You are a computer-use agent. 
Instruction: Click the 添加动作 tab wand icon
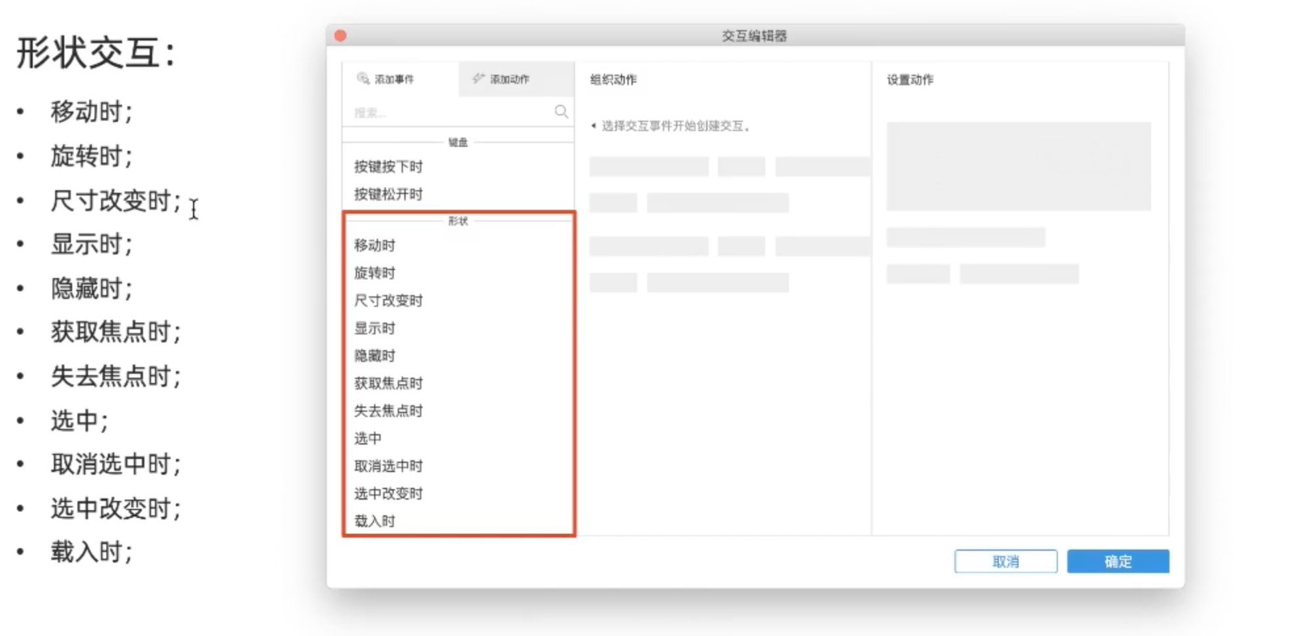[478, 79]
